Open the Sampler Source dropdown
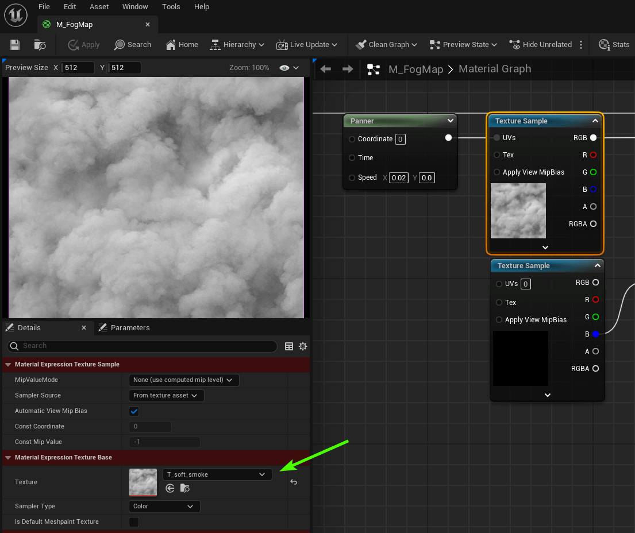 [x=167, y=396]
